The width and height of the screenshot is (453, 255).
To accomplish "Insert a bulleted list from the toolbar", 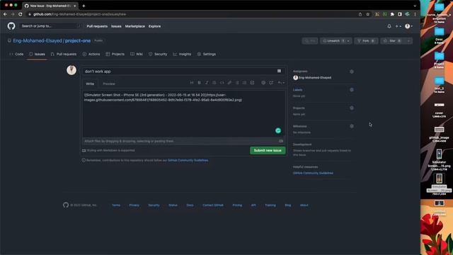I will [237, 83].
